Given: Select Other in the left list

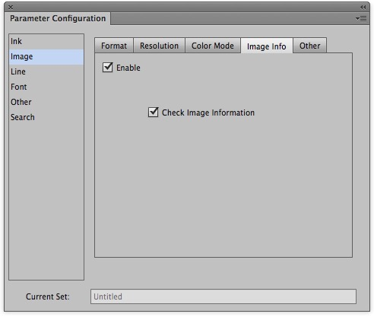Looking at the screenshot, I should pos(46,102).
